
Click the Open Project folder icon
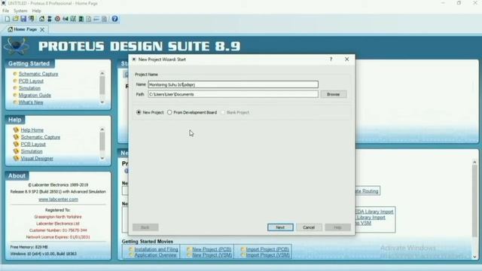point(15,19)
